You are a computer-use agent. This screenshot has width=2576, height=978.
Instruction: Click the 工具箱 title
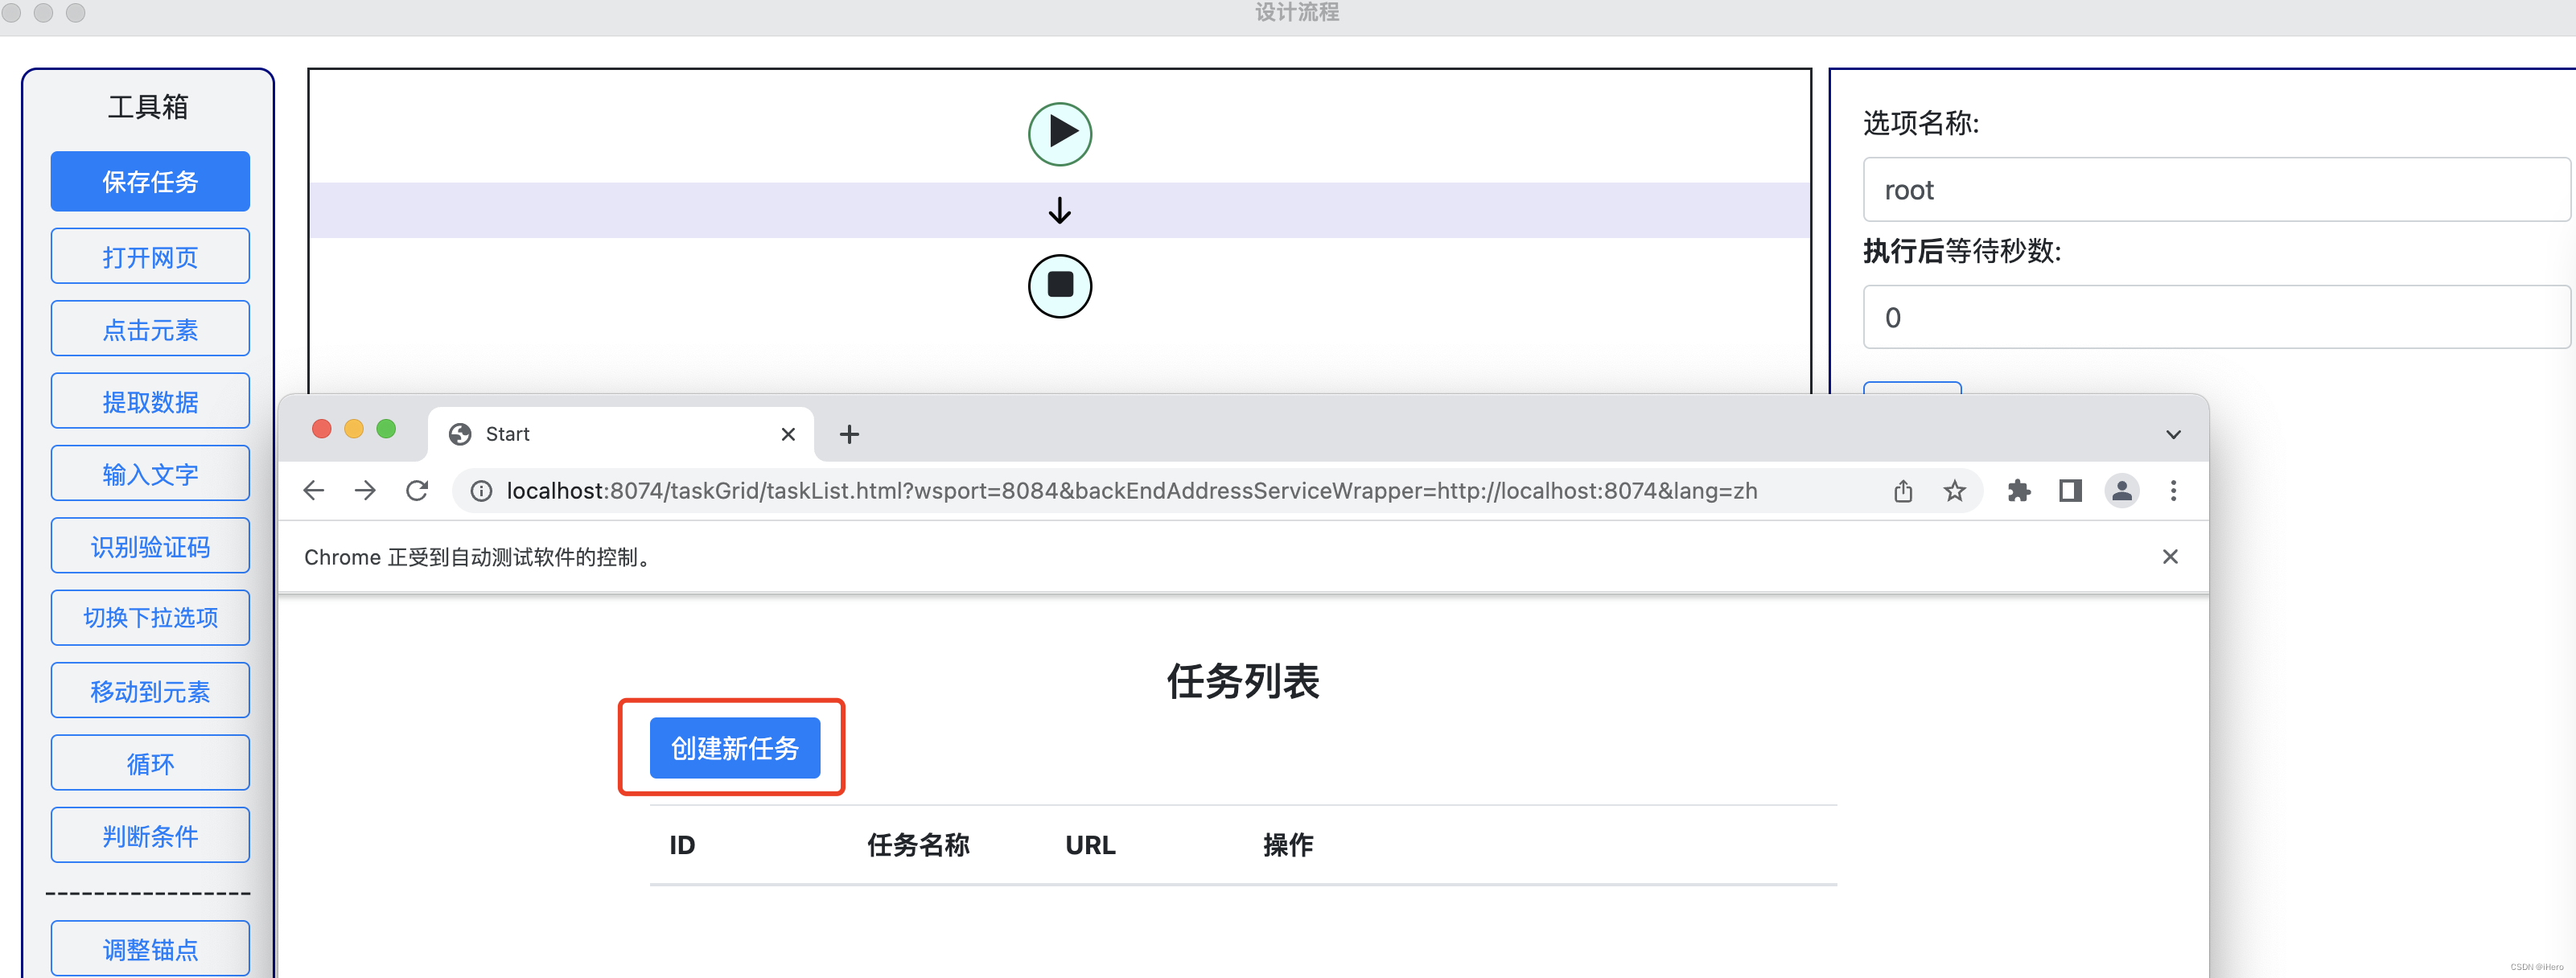tap(148, 106)
